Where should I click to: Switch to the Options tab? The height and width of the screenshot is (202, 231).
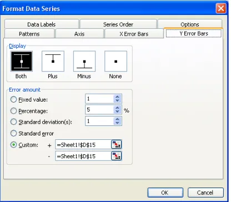tap(190, 24)
